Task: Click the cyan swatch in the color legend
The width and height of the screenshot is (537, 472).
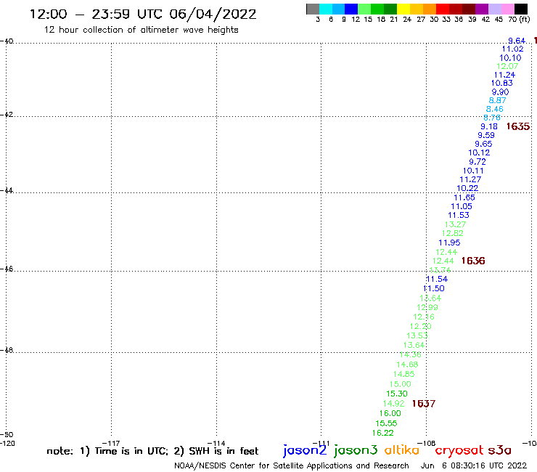Action: 326,9
